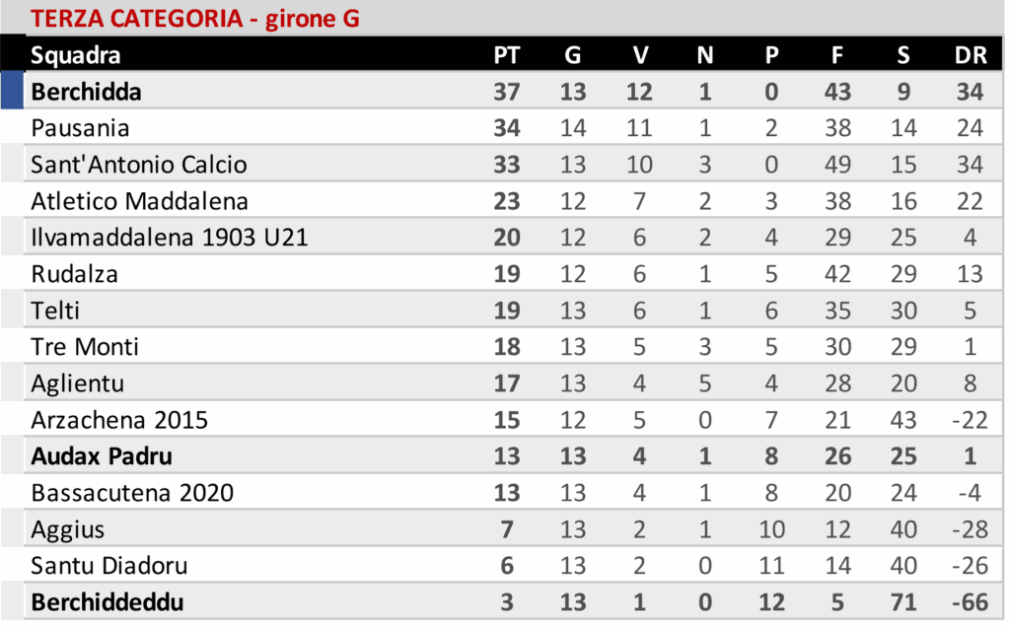Click the blue marker beside Berchidda
The height and width of the screenshot is (627, 1010).
[x=12, y=92]
